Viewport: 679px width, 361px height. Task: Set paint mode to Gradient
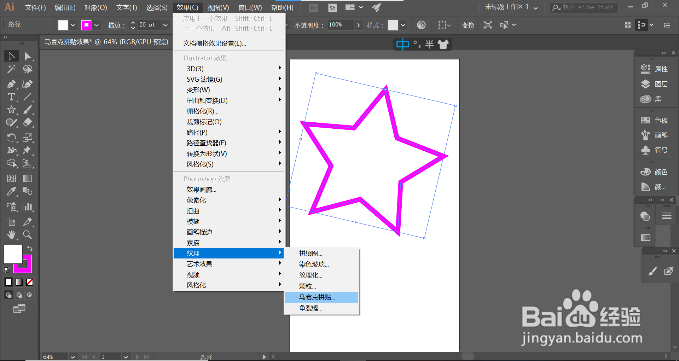pyautogui.click(x=19, y=282)
